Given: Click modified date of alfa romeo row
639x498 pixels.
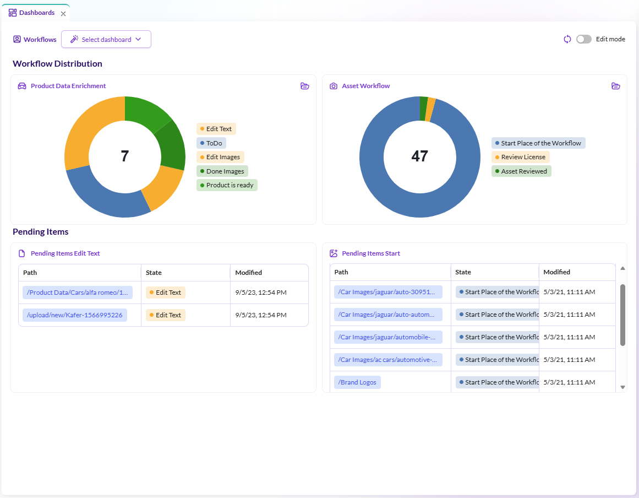Looking at the screenshot, I should click(261, 293).
